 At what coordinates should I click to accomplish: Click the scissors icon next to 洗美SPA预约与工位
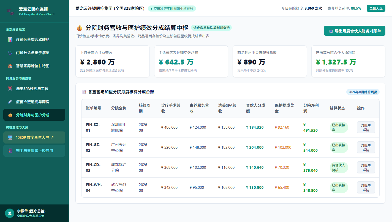(x=10, y=89)
